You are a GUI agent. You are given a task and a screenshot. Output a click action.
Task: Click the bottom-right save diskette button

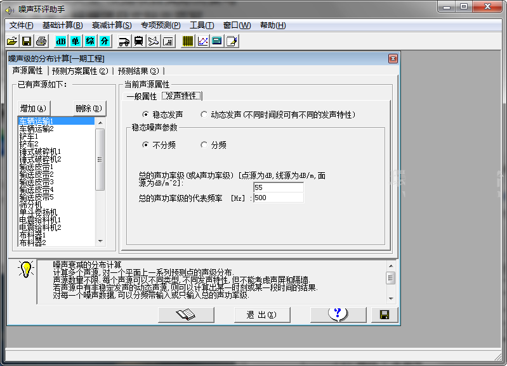[x=385, y=315]
